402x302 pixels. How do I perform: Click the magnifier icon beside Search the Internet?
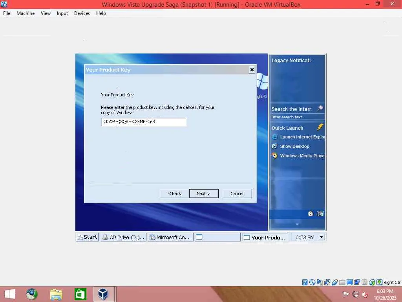click(x=320, y=109)
